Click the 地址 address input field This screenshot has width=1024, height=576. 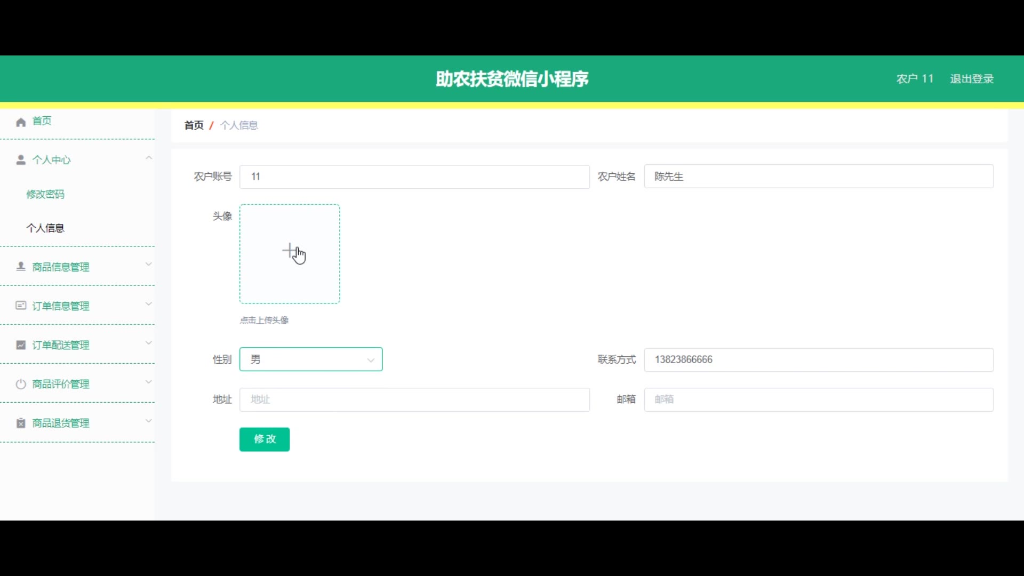coord(414,399)
